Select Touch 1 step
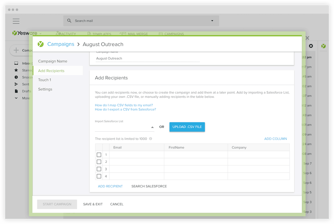 (44, 80)
